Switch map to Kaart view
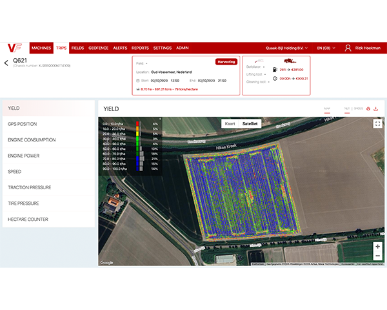 point(230,123)
